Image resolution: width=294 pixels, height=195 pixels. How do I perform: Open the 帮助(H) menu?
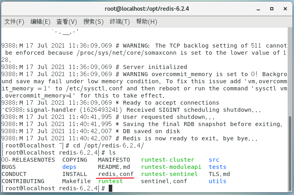point(146,22)
